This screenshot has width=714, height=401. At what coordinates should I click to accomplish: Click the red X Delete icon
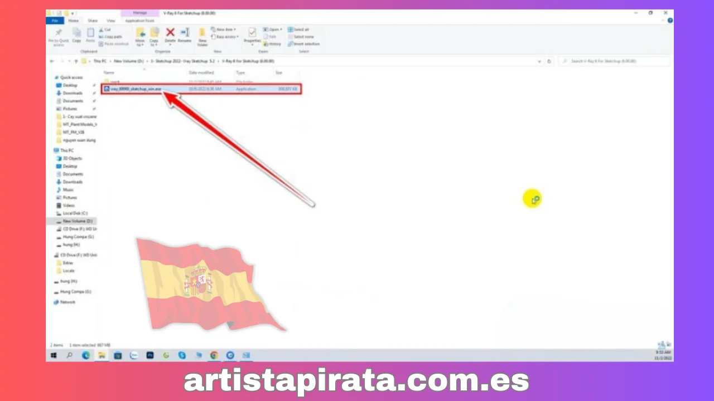pyautogui.click(x=170, y=33)
